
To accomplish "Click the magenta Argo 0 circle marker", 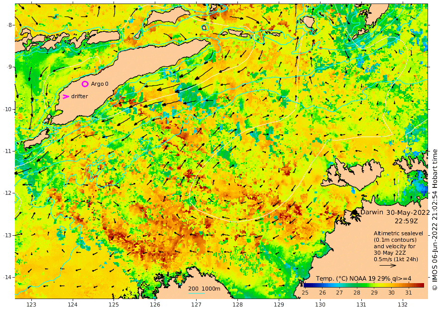I will pos(85,84).
